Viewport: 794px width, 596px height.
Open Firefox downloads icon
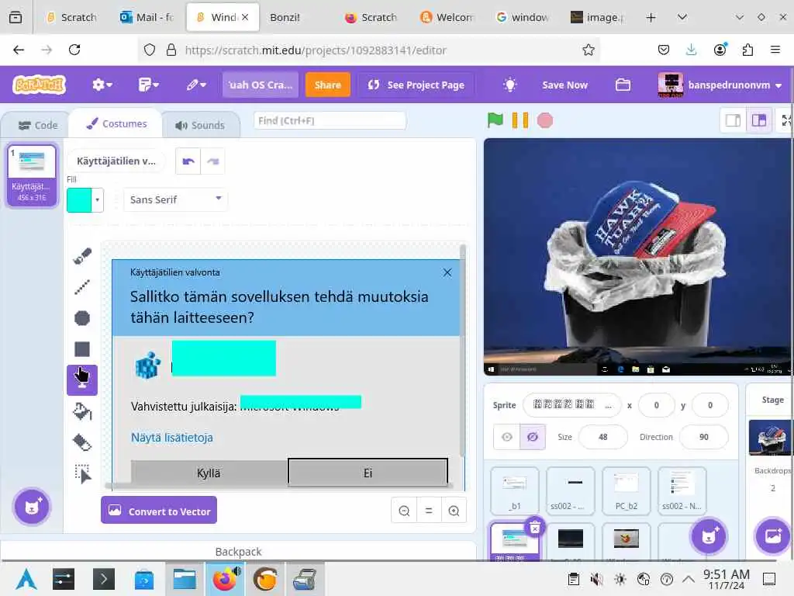(691, 50)
